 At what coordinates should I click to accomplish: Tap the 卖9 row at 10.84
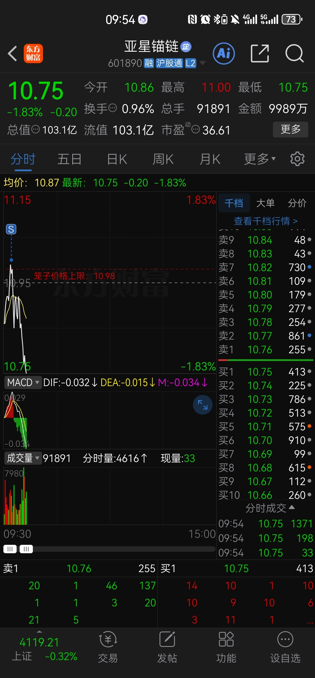click(x=265, y=240)
